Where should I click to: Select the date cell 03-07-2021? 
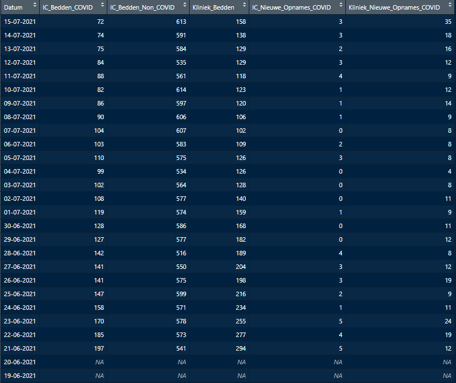[20, 185]
